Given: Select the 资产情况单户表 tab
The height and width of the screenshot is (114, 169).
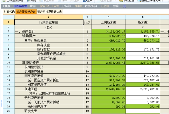Looking at the screenshot, I should coord(26,12).
